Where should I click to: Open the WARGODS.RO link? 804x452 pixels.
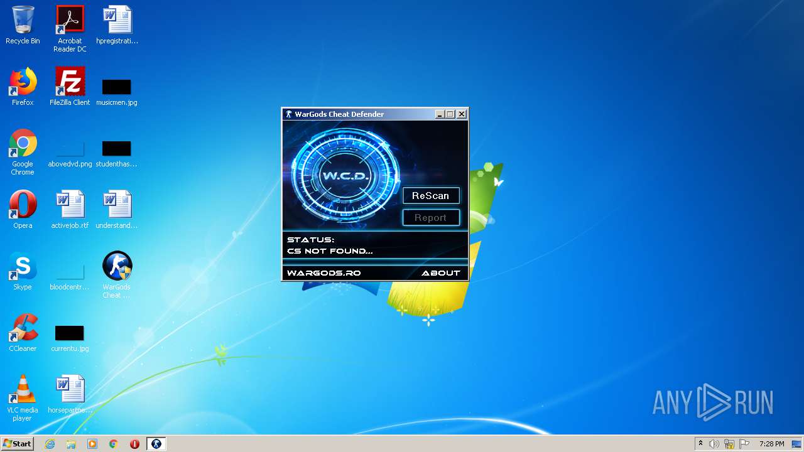(x=323, y=273)
